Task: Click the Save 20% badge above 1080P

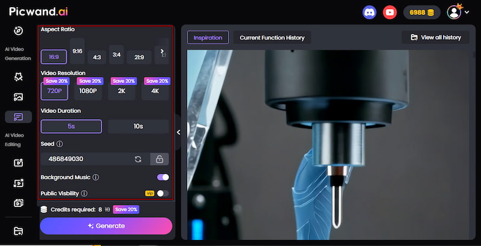Action: point(90,81)
